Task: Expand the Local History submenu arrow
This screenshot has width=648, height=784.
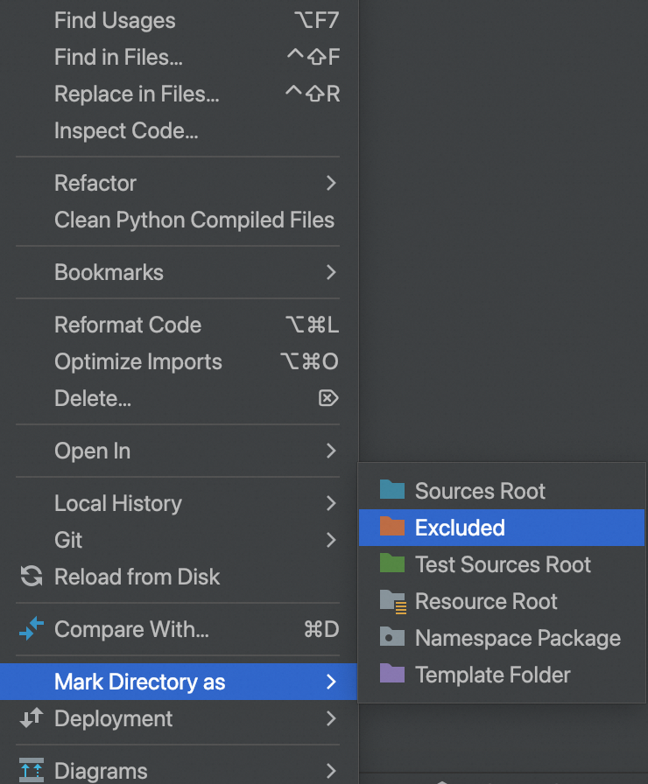Action: coord(331,503)
